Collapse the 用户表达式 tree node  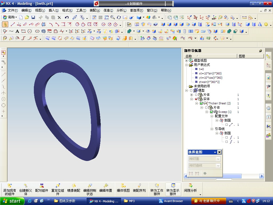point(187,65)
